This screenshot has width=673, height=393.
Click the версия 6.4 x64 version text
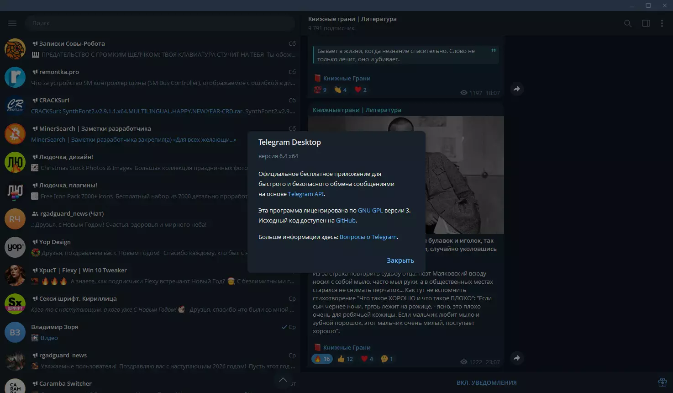tap(278, 156)
